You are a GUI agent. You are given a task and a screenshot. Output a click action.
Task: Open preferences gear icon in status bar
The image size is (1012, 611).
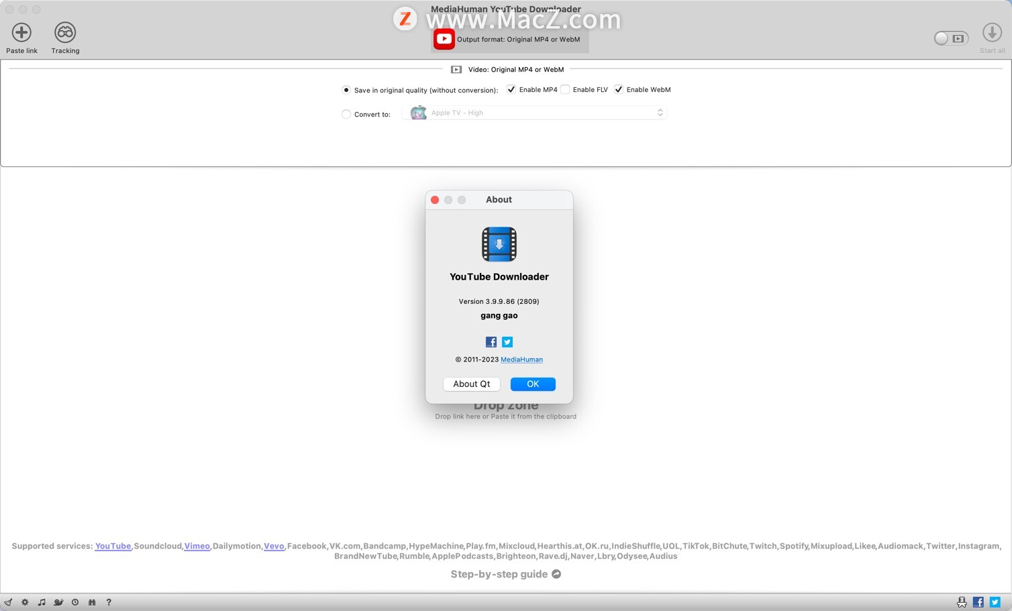pyautogui.click(x=25, y=602)
